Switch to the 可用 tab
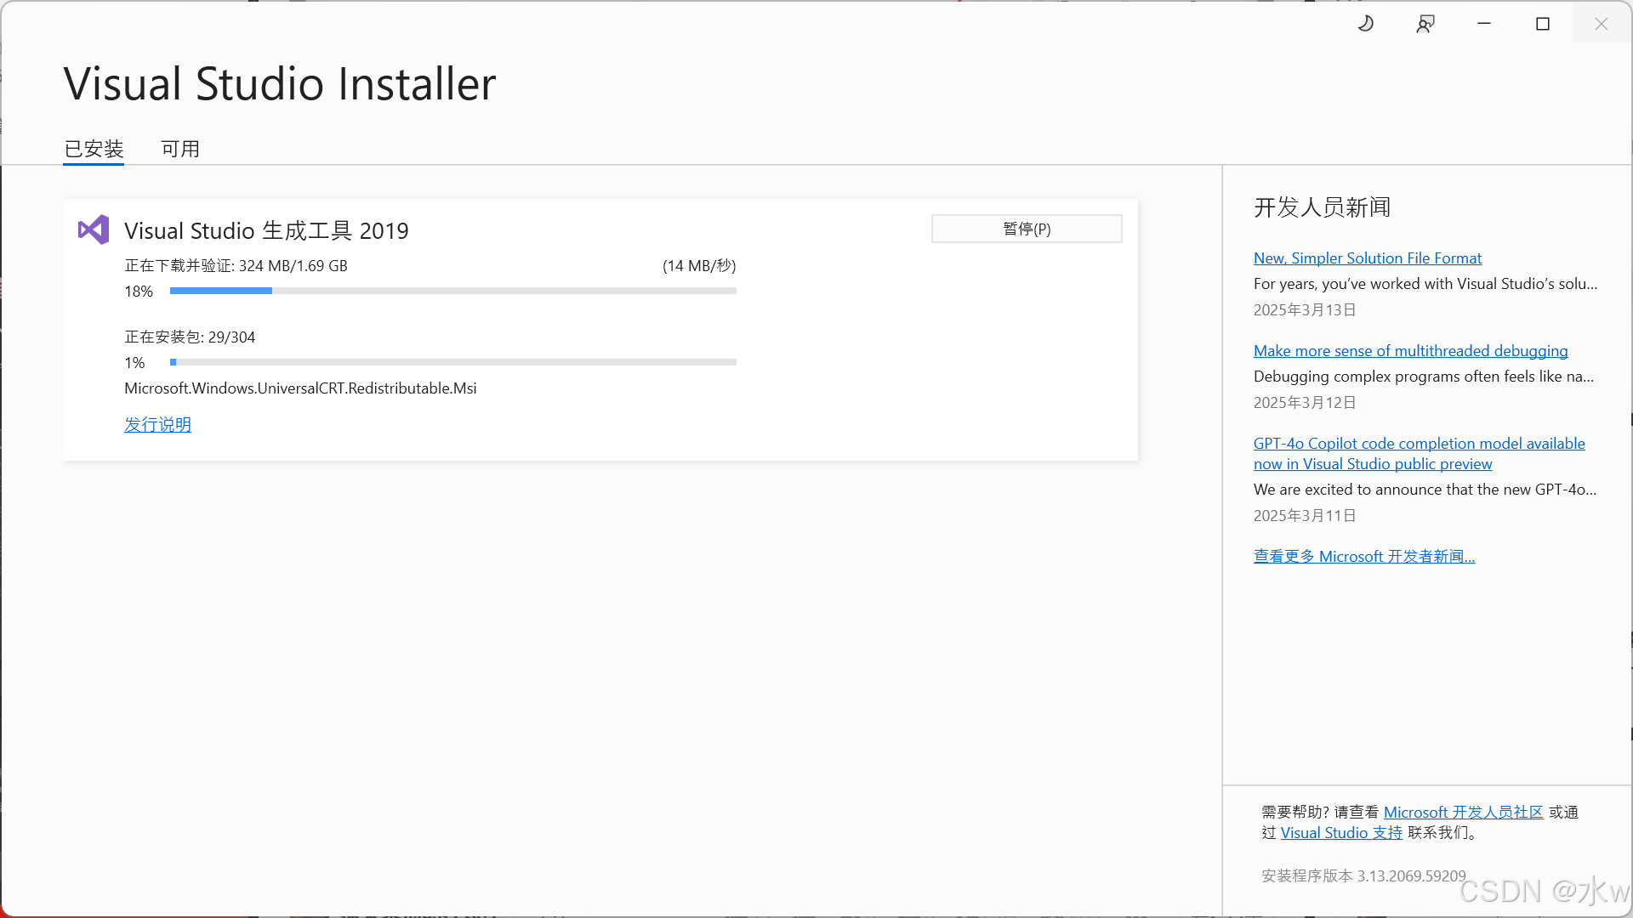 pos(180,149)
